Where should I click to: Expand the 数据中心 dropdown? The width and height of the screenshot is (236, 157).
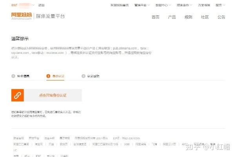[x=163, y=5]
